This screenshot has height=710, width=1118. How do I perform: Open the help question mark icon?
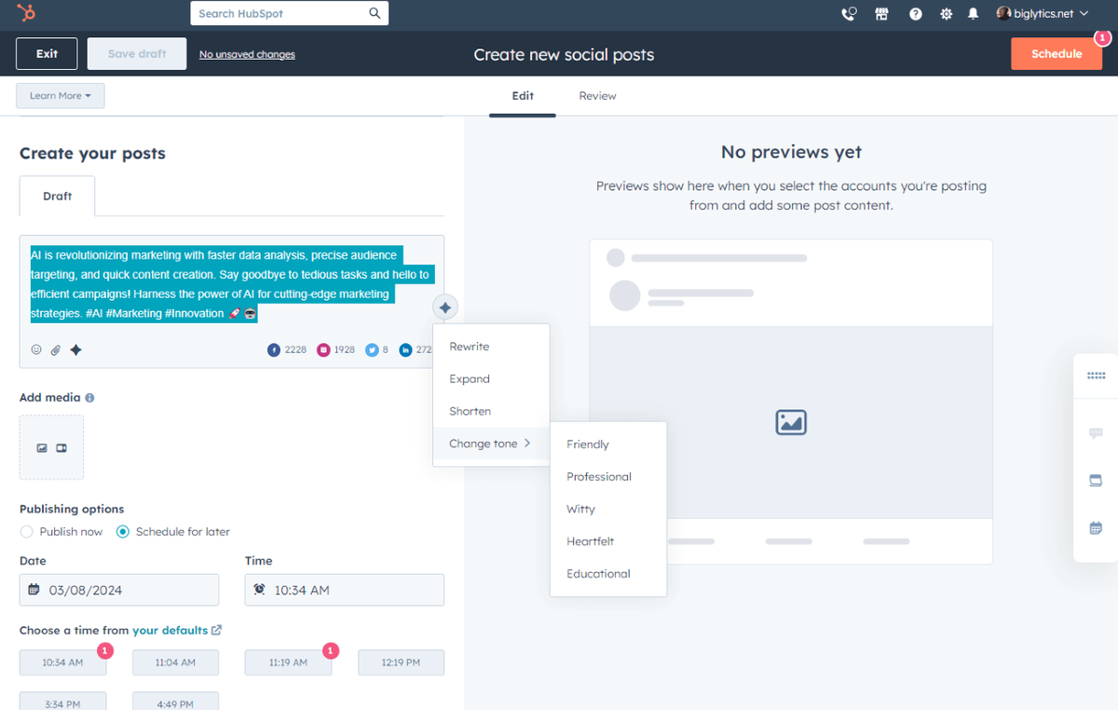(916, 14)
